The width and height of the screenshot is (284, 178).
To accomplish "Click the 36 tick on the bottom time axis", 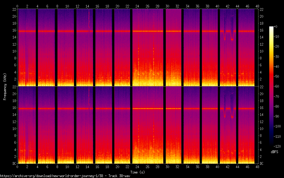I will tap(197, 166).
